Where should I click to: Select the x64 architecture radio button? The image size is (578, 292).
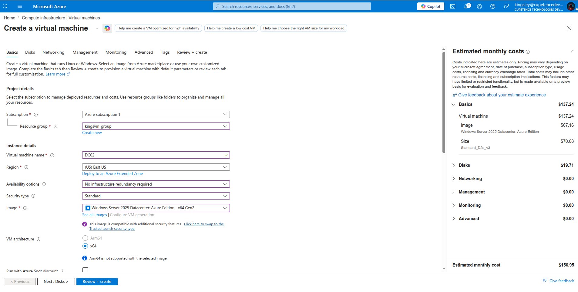click(x=85, y=246)
